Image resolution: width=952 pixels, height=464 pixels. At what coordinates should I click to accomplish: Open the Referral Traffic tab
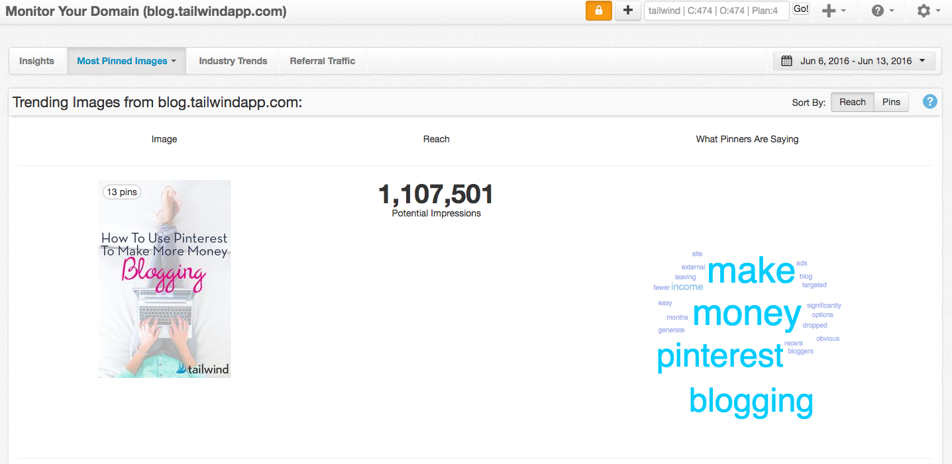(323, 61)
